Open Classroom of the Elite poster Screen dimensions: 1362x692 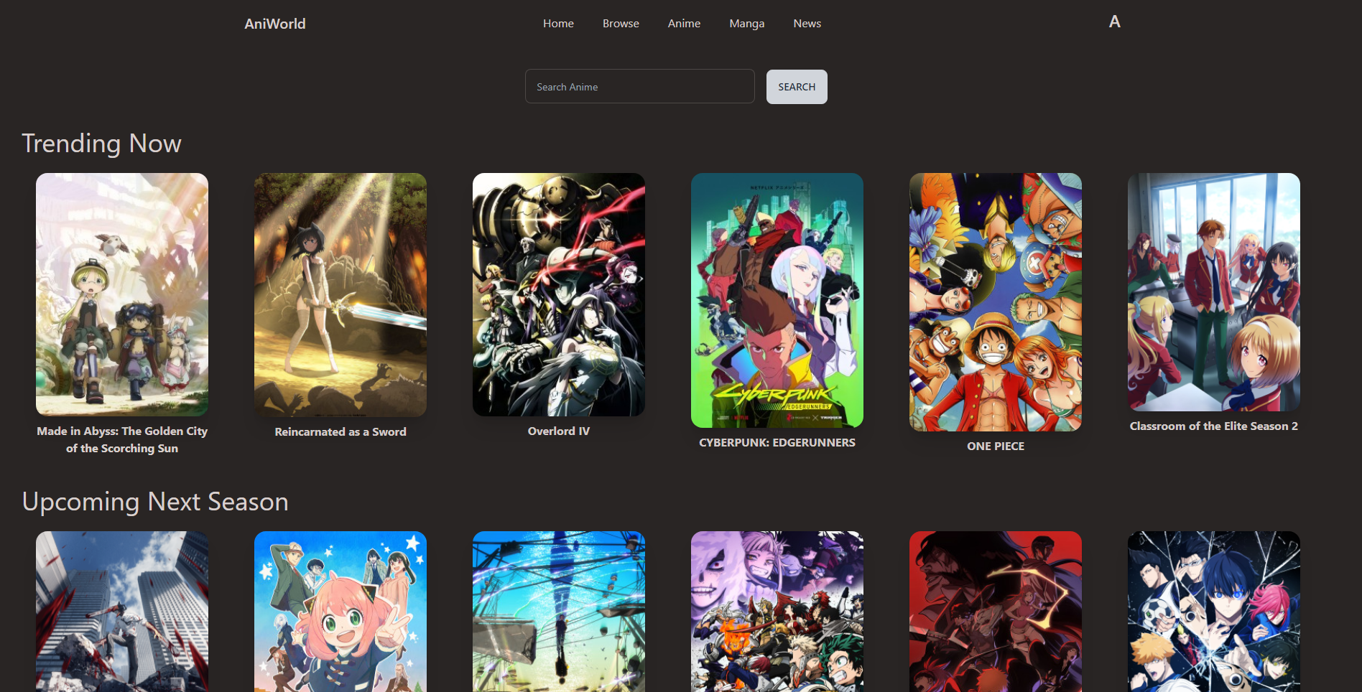[1214, 292]
